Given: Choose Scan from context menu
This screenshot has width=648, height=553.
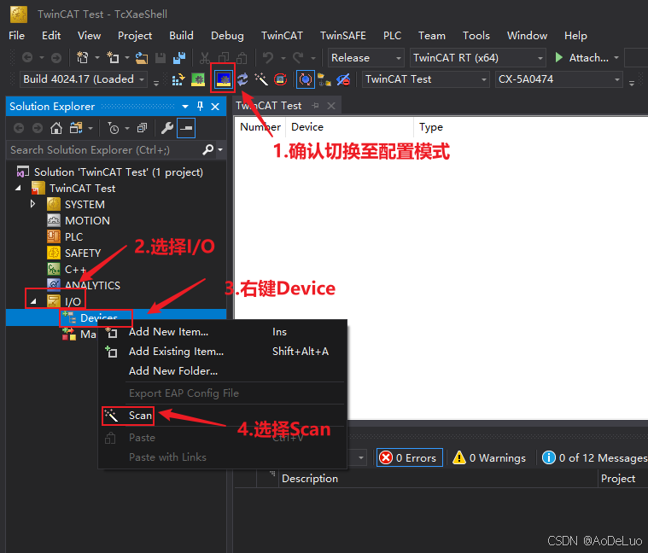Looking at the screenshot, I should [141, 416].
